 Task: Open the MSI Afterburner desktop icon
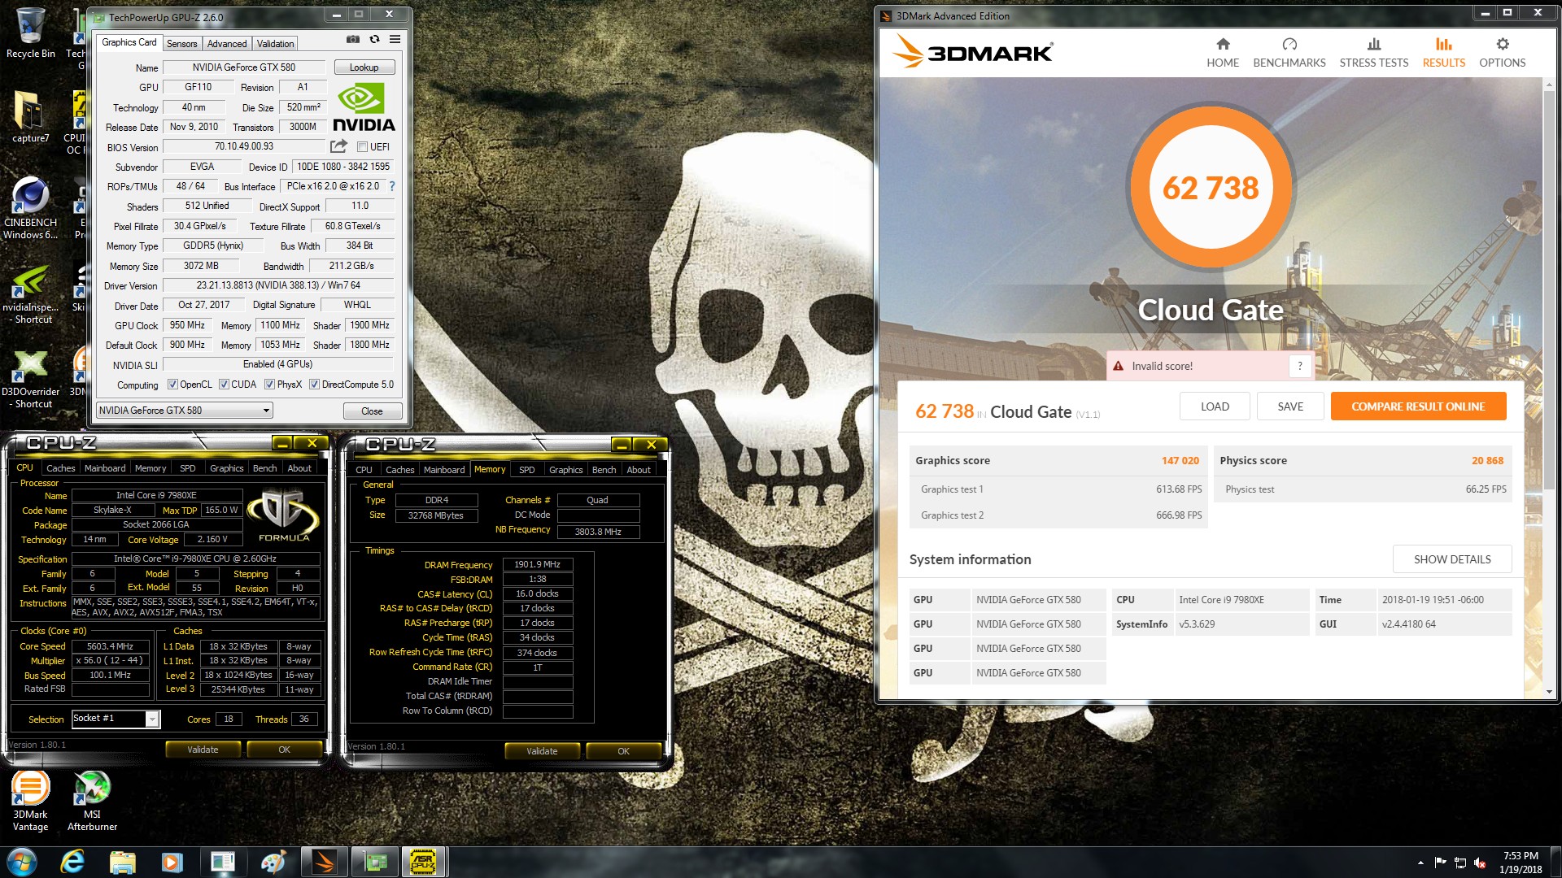pyautogui.click(x=92, y=802)
